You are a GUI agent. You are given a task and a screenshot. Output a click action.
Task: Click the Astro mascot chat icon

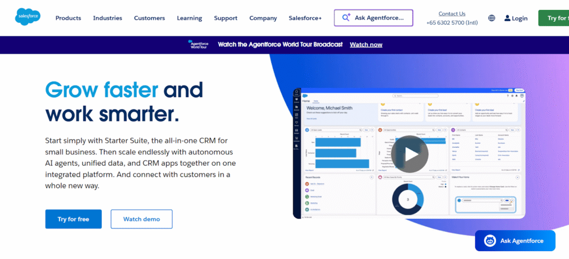(x=490, y=241)
